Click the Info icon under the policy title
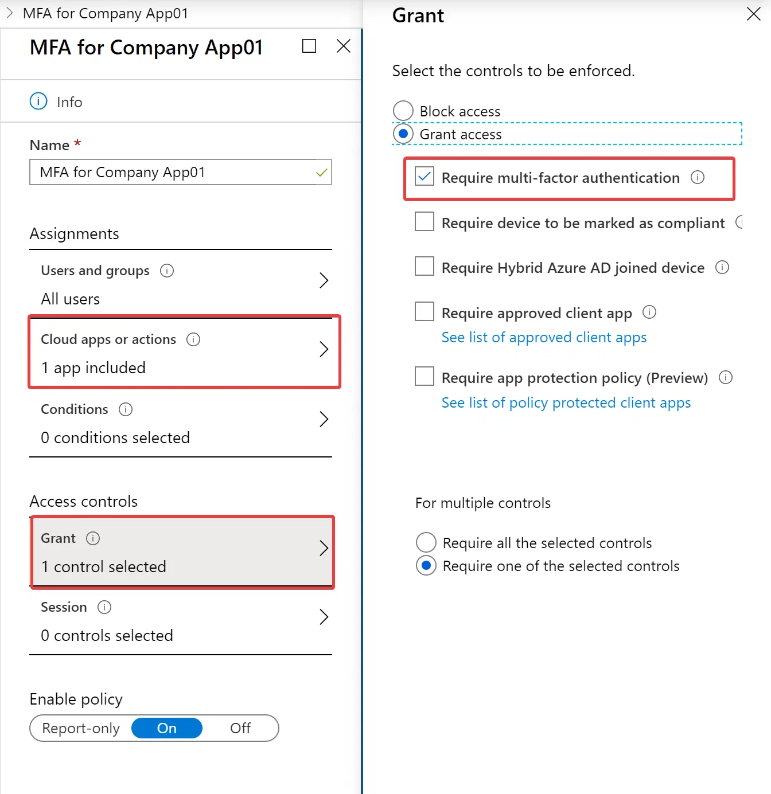This screenshot has height=794, width=771. click(38, 101)
